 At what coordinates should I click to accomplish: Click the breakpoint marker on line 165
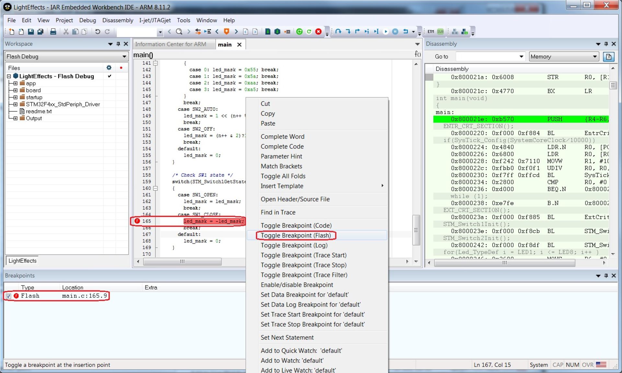point(137,221)
